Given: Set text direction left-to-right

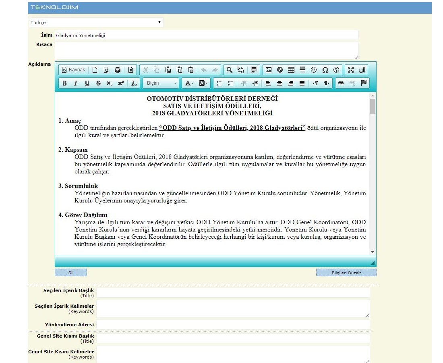Looking at the screenshot, I should tap(315, 83).
